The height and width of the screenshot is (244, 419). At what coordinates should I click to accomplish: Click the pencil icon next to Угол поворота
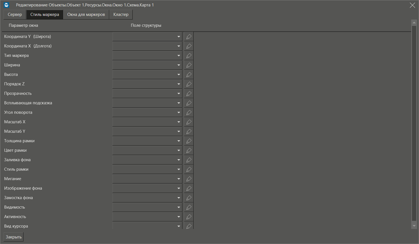pyautogui.click(x=189, y=113)
